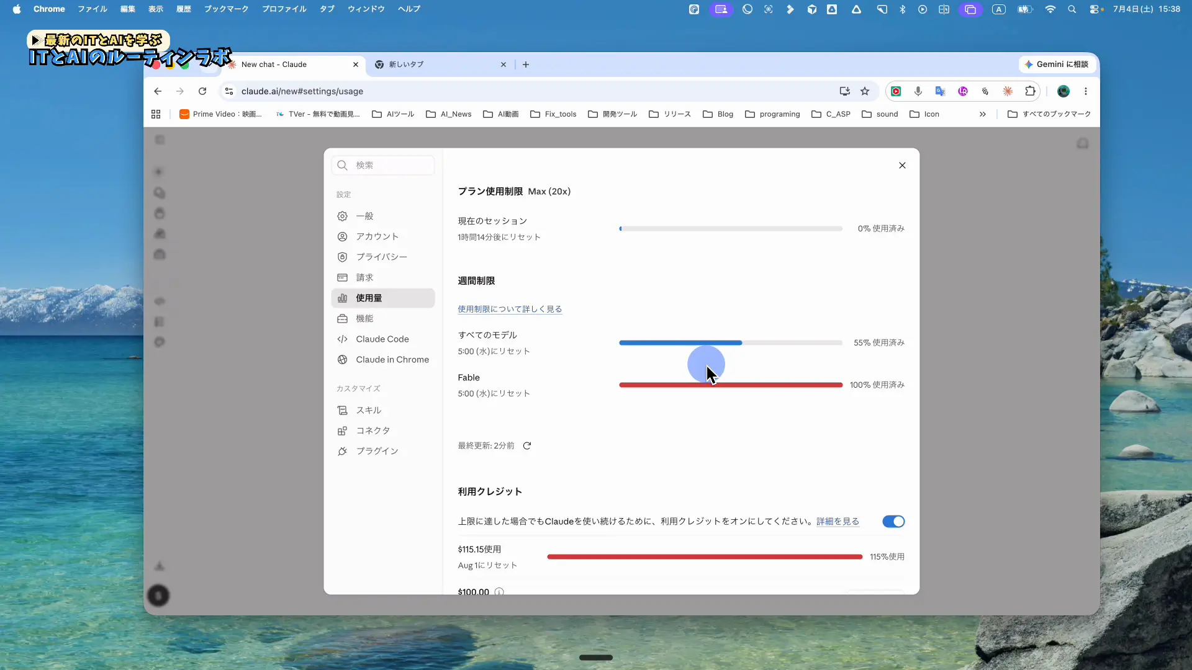1192x670 pixels.
Task: Open コネクタ connectors page
Action: (383, 431)
